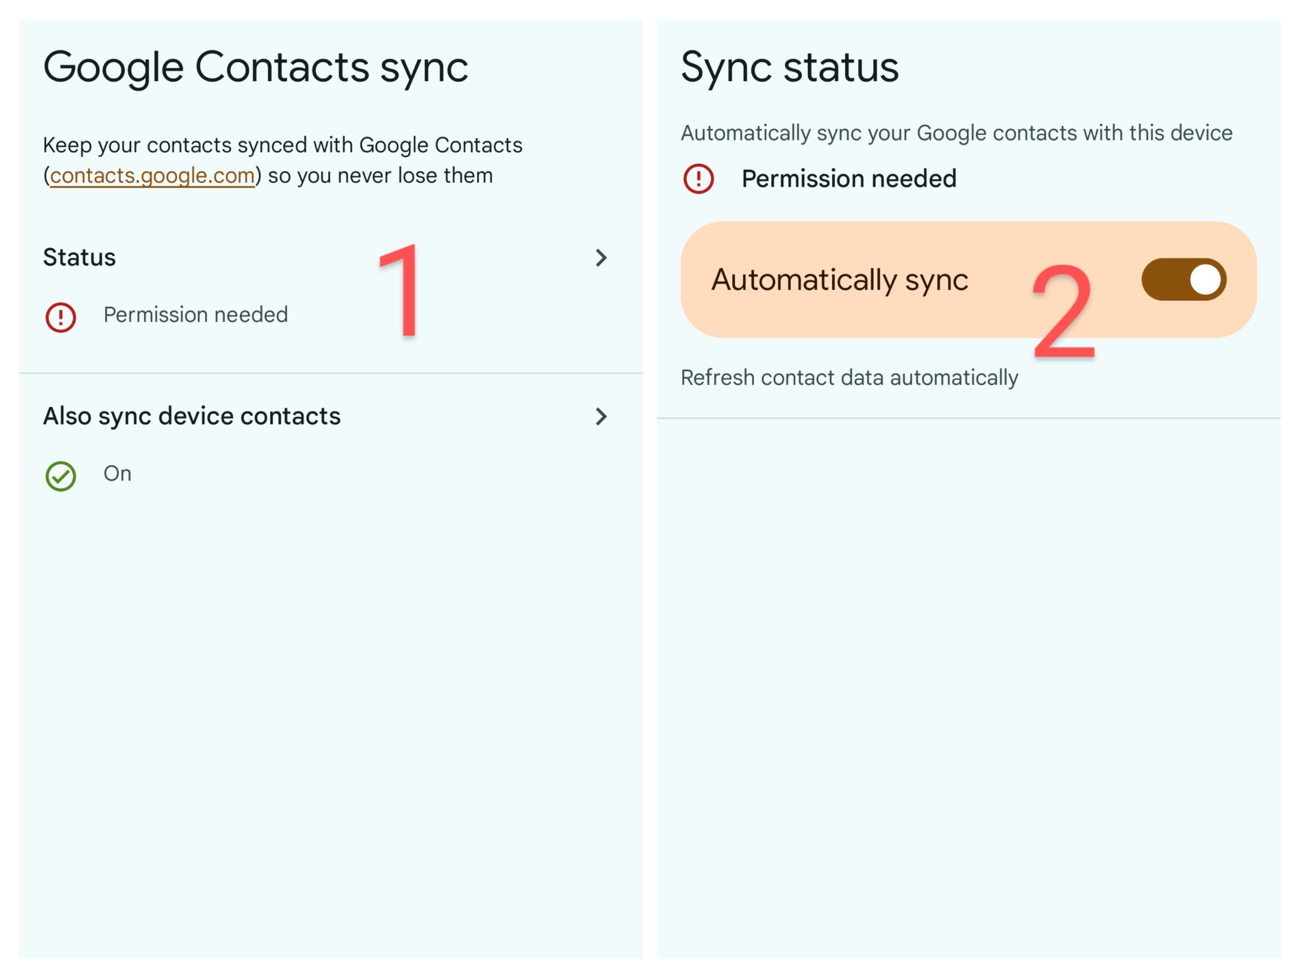The image size is (1297, 973).
Task: Click the Google Contacts sync title
Action: [x=256, y=67]
